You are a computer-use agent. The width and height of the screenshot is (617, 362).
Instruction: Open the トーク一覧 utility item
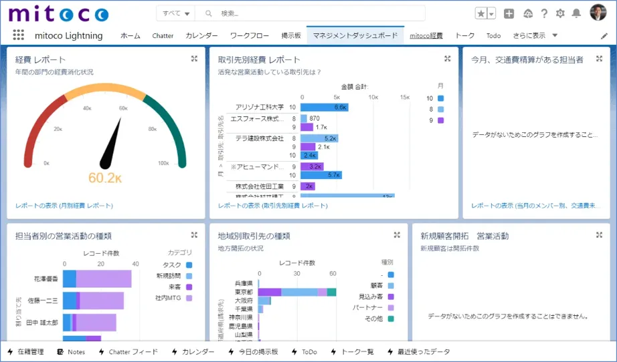(352, 352)
